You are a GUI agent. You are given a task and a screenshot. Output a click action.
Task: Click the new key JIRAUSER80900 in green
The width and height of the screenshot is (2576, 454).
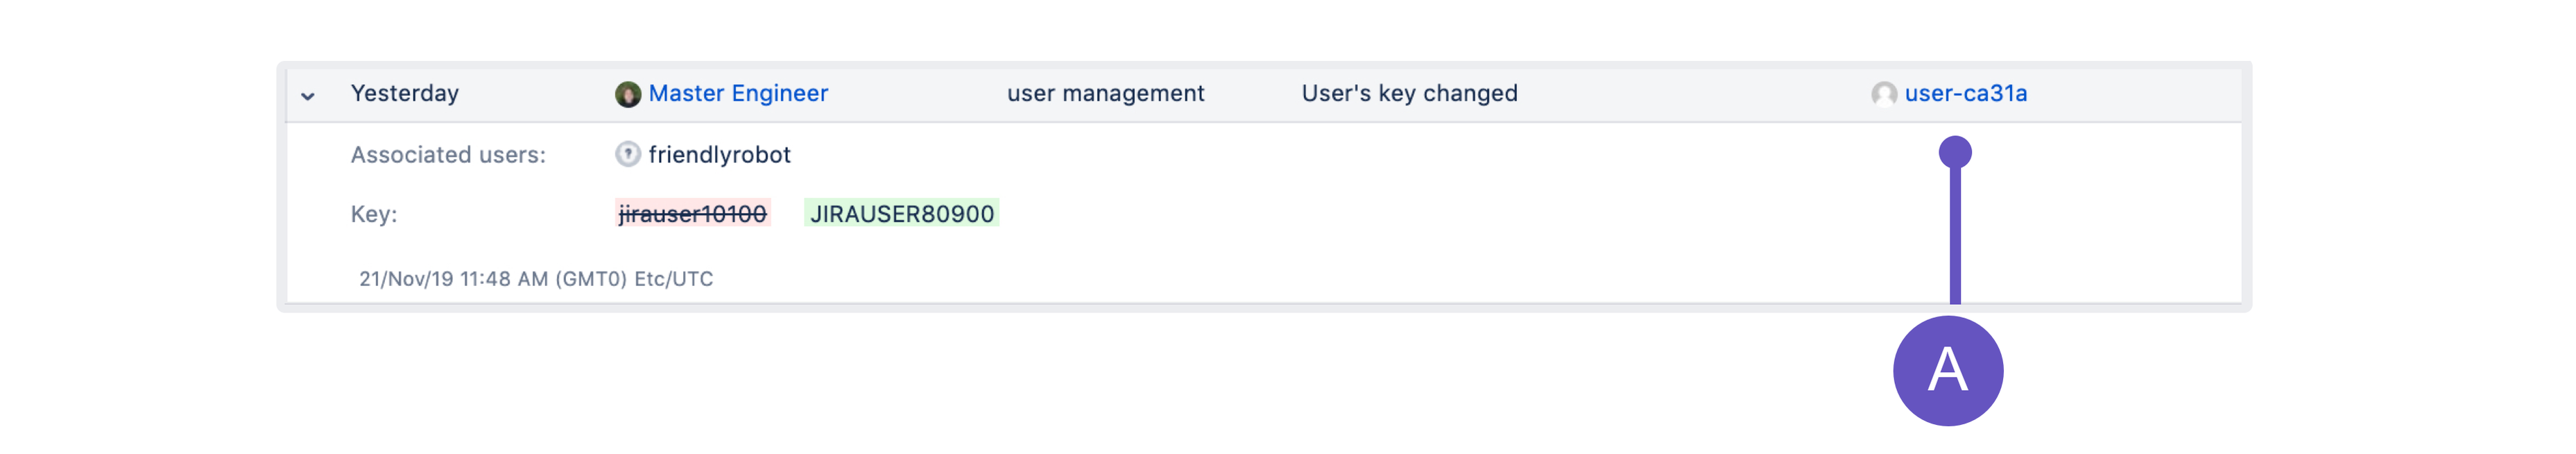pos(901,213)
